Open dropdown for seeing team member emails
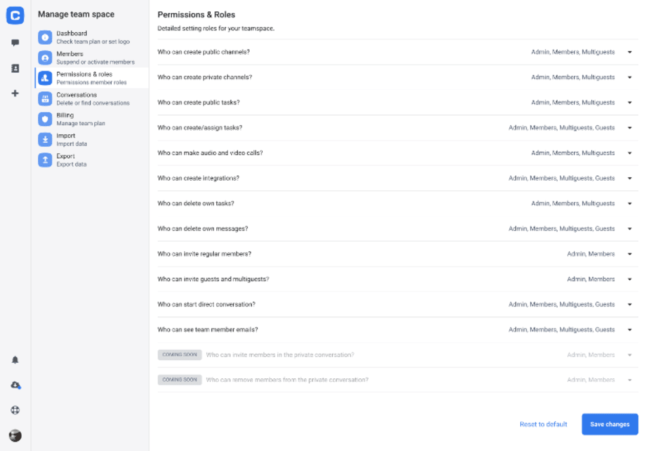 pos(629,330)
